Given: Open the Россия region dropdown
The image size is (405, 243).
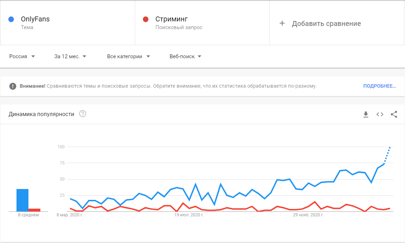Looking at the screenshot, I should (22, 56).
